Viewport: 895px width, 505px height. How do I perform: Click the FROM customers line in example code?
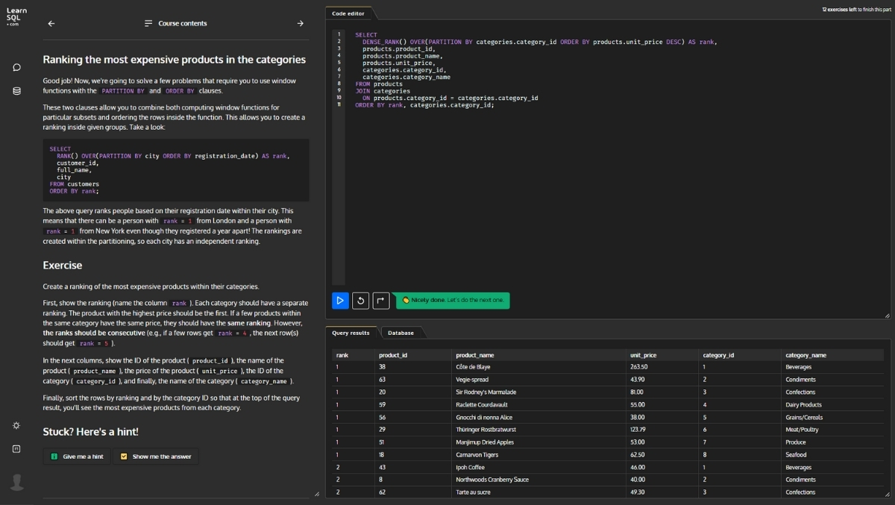point(75,184)
